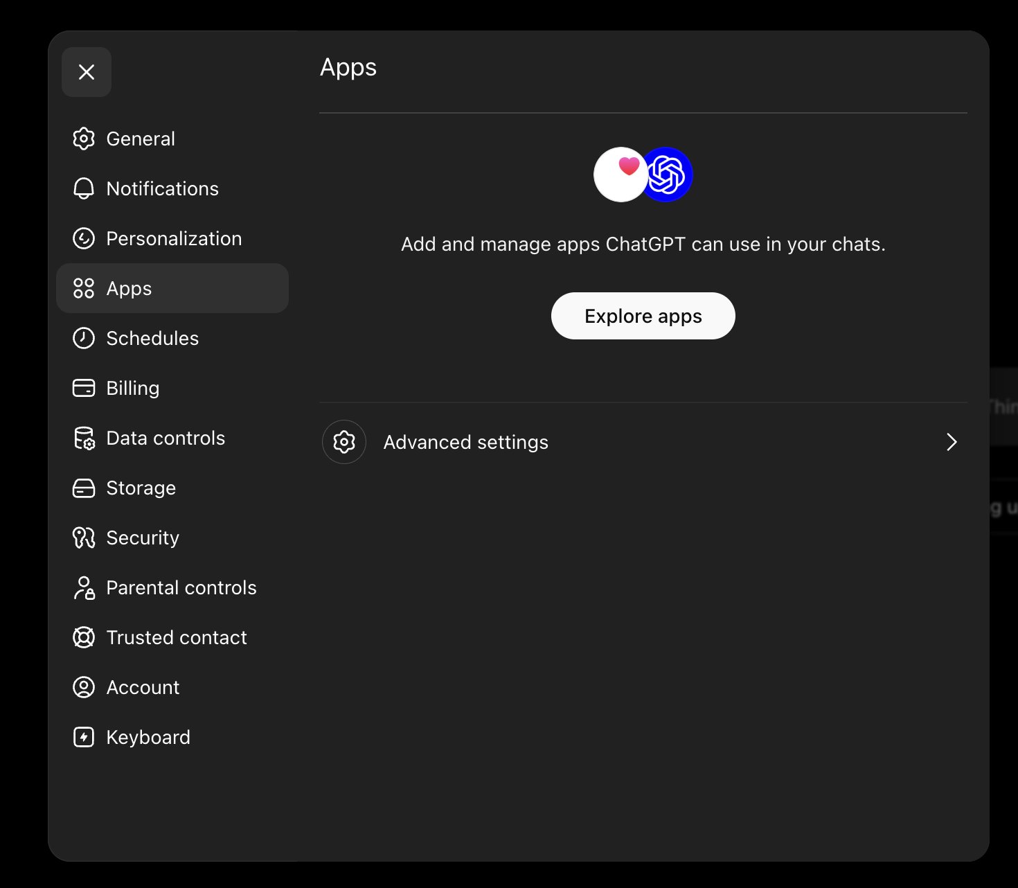1018x888 pixels.
Task: Click the heart app logo
Action: tap(621, 175)
